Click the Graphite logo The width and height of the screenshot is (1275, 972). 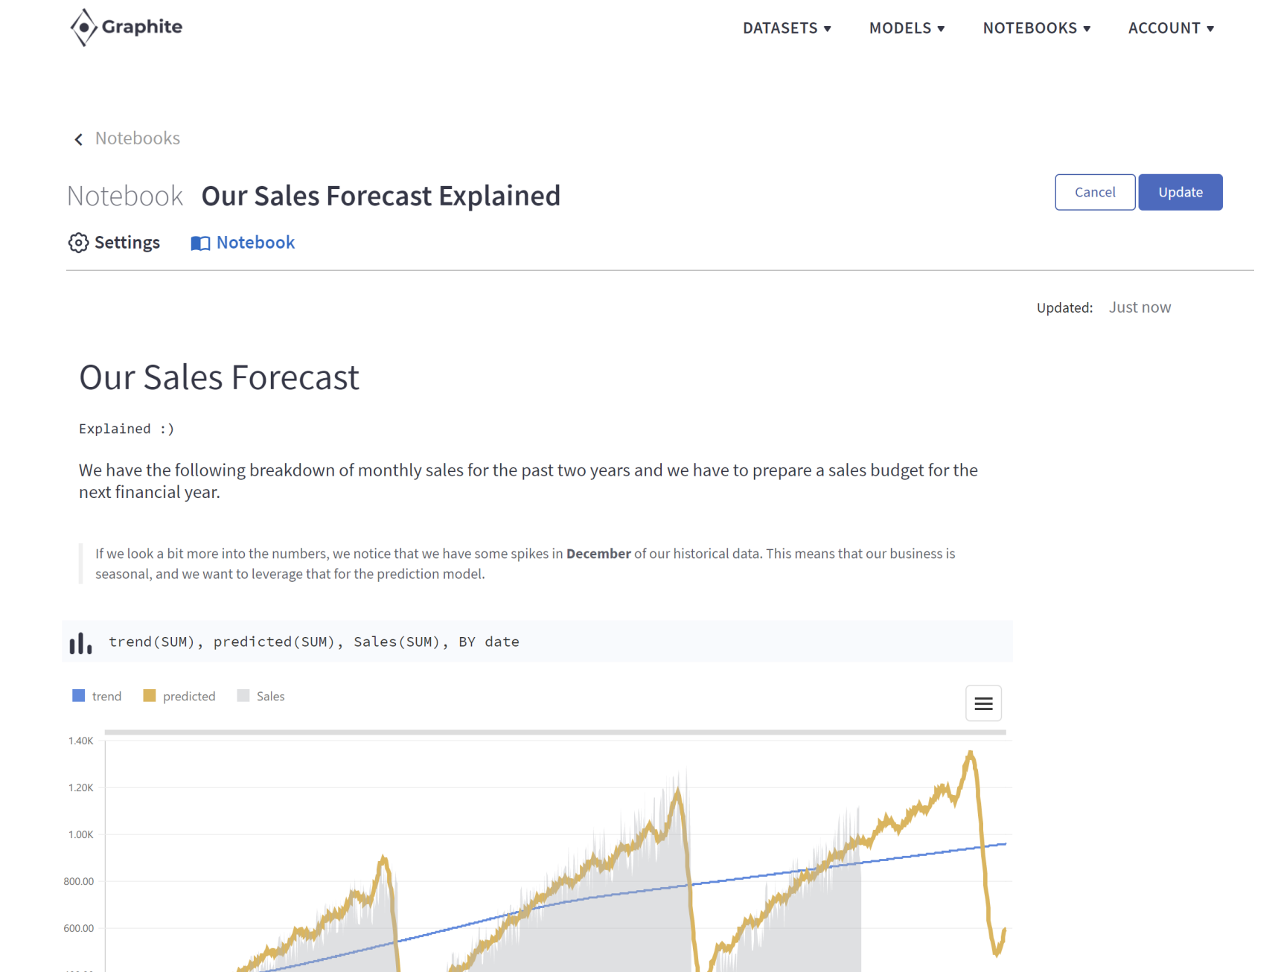(x=124, y=27)
